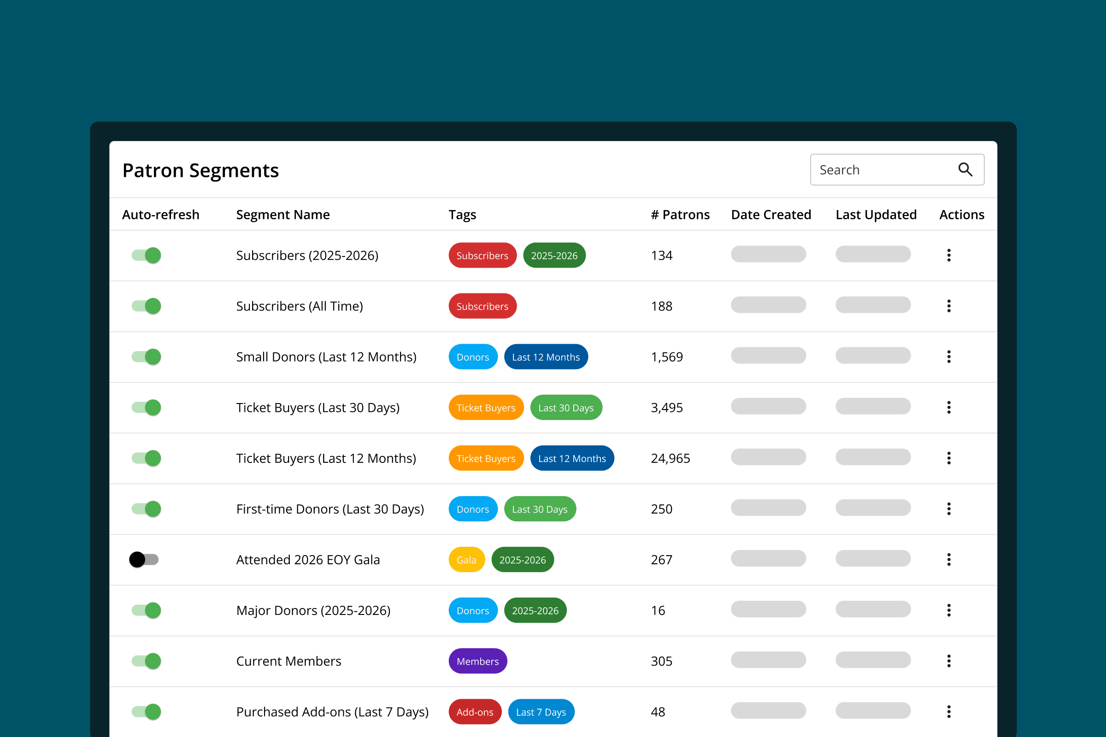This screenshot has width=1106, height=737.
Task: Open actions menu for Subscribers (All Time)
Action: click(x=949, y=306)
